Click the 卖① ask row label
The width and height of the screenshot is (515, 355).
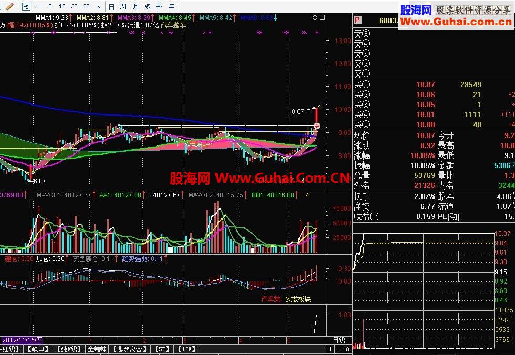coord(362,73)
